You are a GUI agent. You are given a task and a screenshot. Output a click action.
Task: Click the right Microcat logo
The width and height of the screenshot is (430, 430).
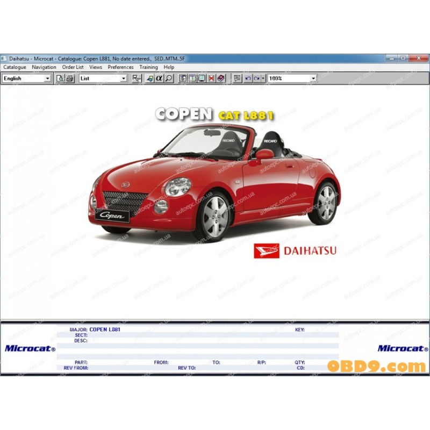[403, 348]
